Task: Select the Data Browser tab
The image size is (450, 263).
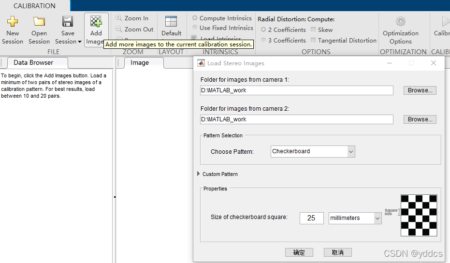Action: pos(38,62)
